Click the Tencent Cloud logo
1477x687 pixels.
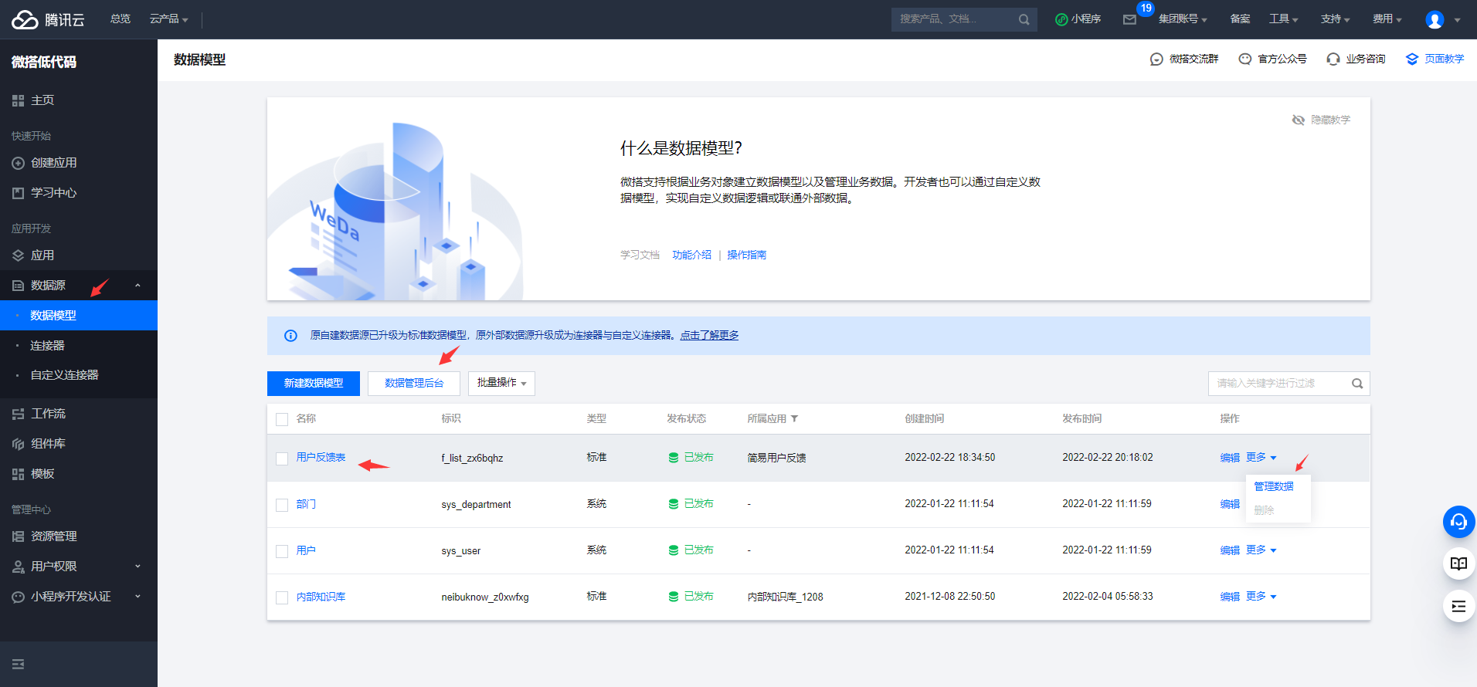(48, 19)
